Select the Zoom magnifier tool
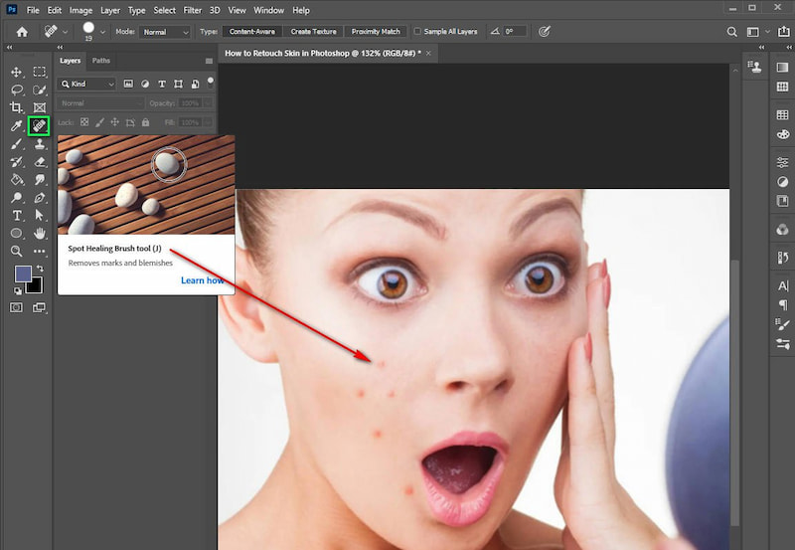The height and width of the screenshot is (550, 795). coord(16,251)
